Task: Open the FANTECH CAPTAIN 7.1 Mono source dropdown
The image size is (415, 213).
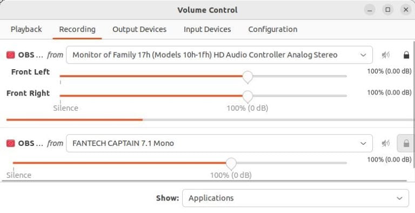Action: point(219,143)
